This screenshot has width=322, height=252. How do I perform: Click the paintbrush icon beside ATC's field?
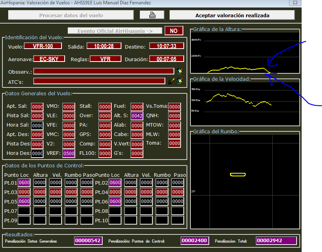point(171,81)
